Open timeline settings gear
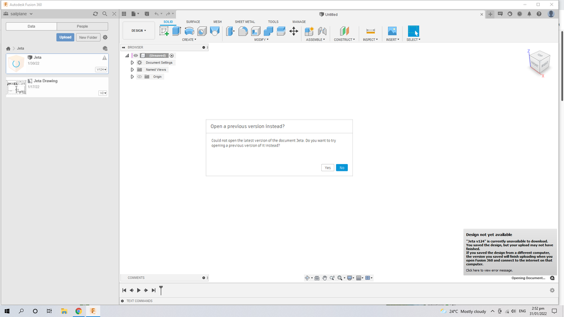This screenshot has height=317, width=564. pos(552,290)
